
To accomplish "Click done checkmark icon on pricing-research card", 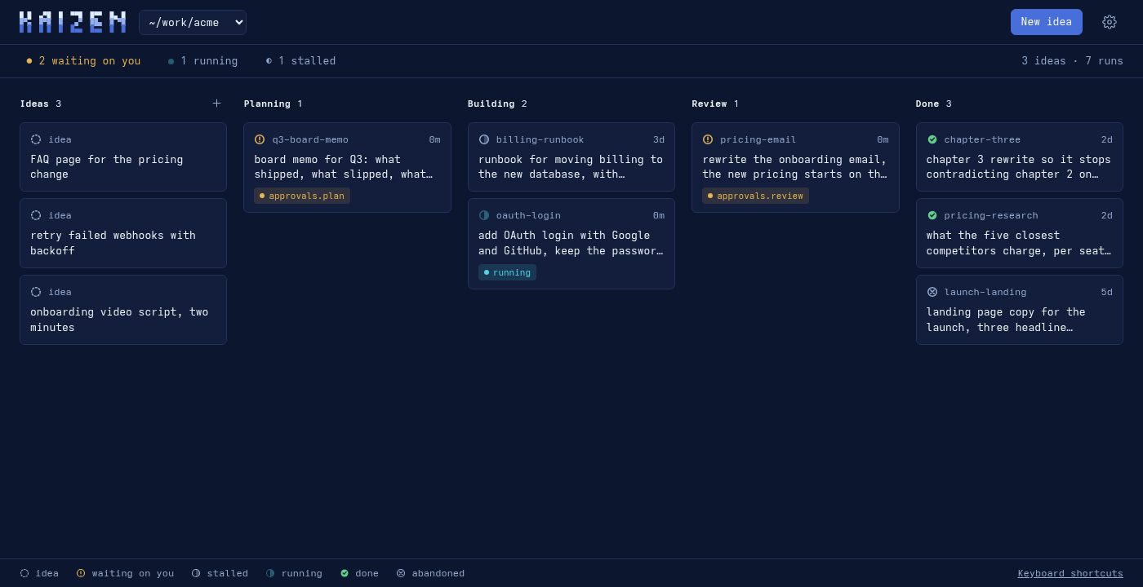I will click(932, 215).
